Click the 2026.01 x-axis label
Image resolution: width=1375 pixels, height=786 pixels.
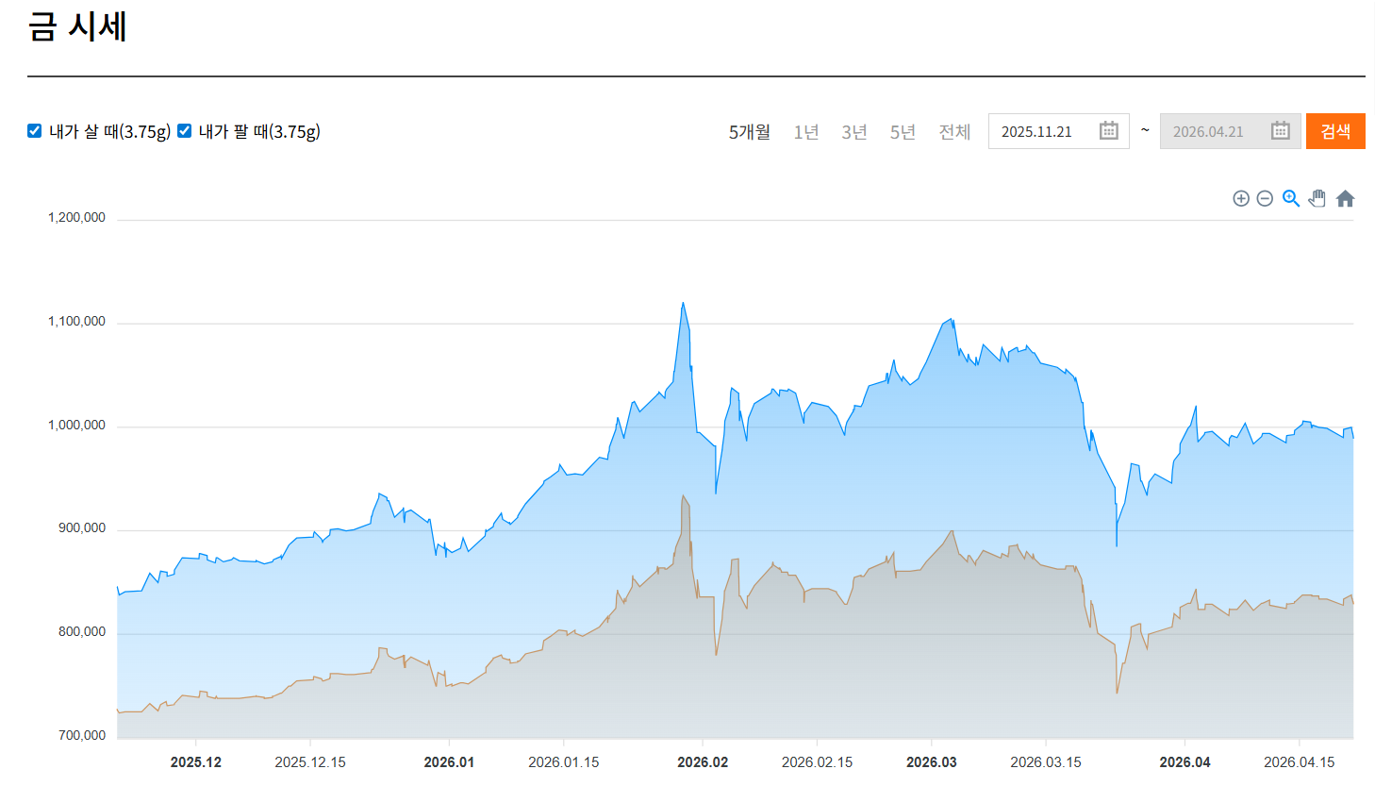(x=449, y=762)
